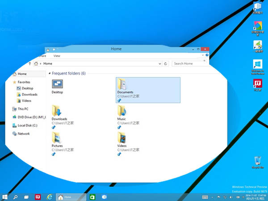The height and width of the screenshot is (201, 268).
Task: Open the Music folder
Action: point(121,112)
